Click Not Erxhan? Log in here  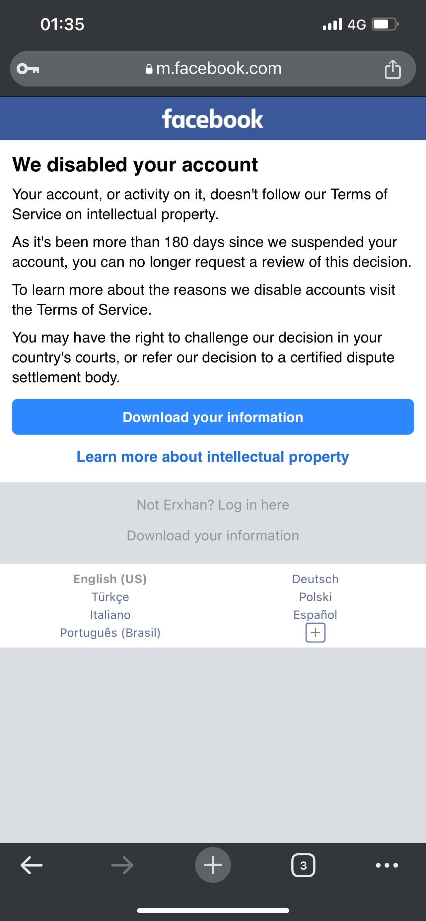tap(213, 505)
